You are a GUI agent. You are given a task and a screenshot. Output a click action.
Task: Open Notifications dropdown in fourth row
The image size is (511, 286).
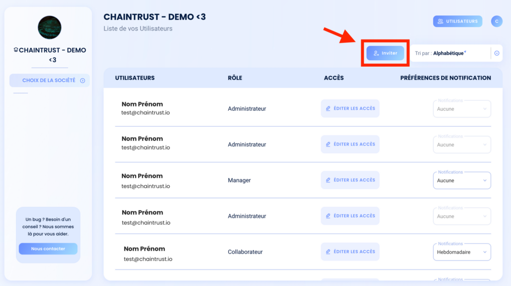462,216
